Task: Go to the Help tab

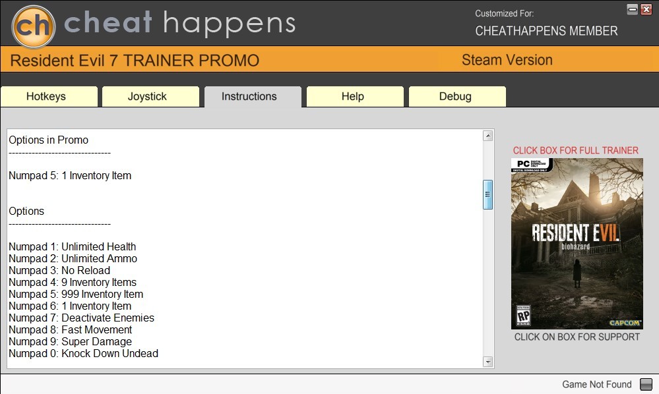Action: pyautogui.click(x=352, y=96)
